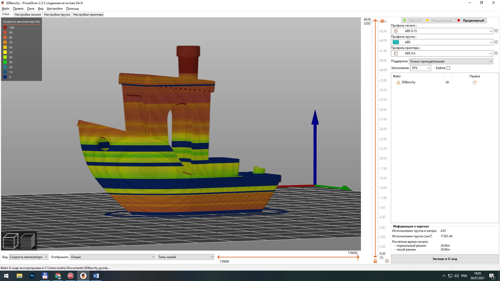This screenshot has width=500, height=281.
Task: Open the Скорость вентилятора view dropdown
Action: tap(29, 257)
